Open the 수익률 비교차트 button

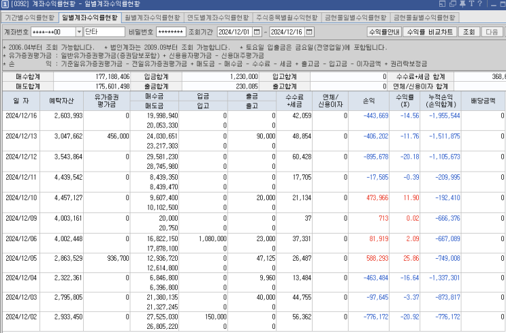click(430, 32)
